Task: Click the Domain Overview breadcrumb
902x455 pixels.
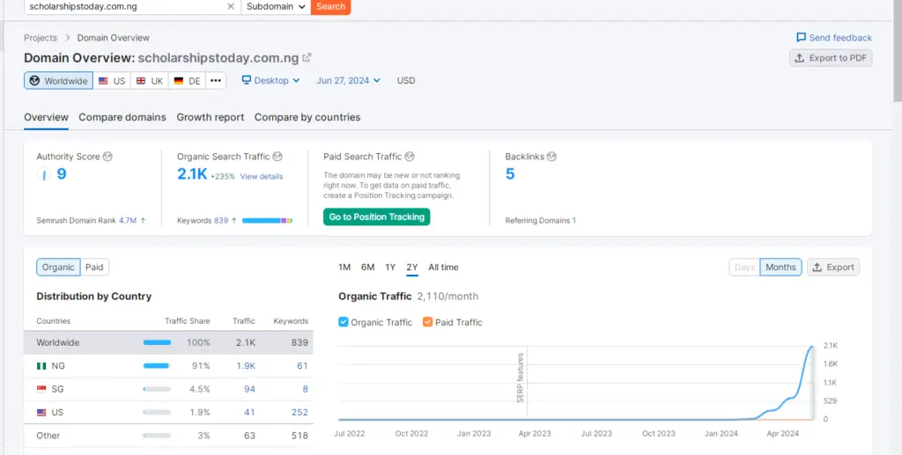Action: coord(114,38)
